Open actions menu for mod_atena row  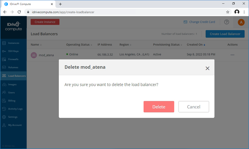pos(232,55)
